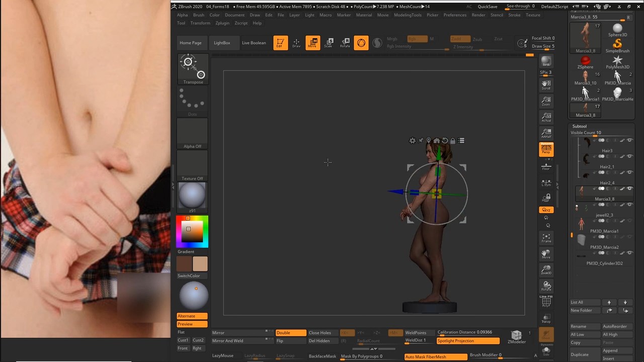Disable the Alternate button

192,316
